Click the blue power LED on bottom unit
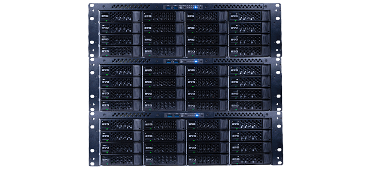Screen dimensions: 371x186 pyautogui.click(x=197, y=116)
